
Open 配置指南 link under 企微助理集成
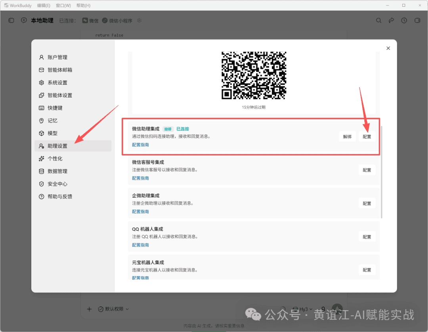pyautogui.click(x=140, y=212)
